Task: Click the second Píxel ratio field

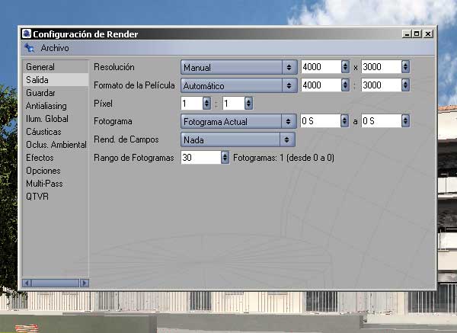Action: [x=234, y=103]
